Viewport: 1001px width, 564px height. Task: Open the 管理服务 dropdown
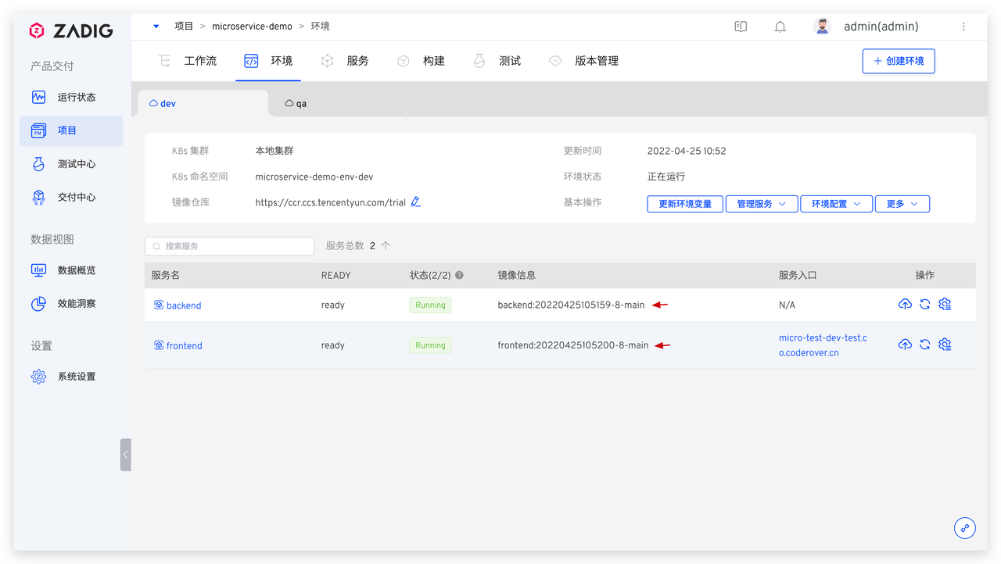pyautogui.click(x=762, y=204)
